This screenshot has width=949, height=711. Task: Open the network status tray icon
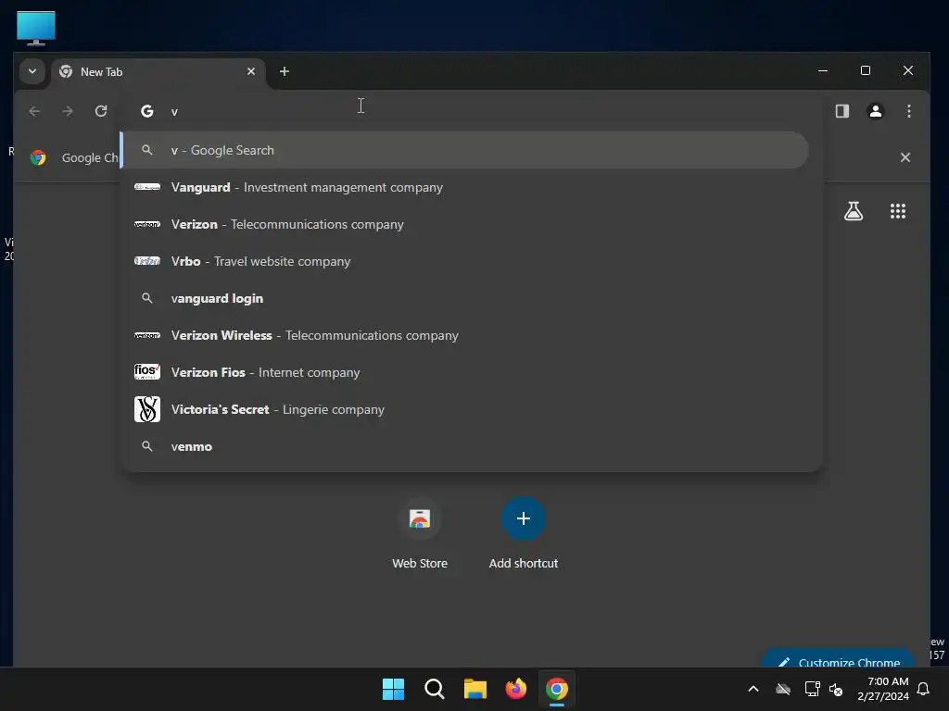click(x=812, y=689)
